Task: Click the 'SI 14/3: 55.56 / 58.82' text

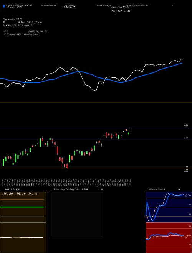Action: coord(30,22)
